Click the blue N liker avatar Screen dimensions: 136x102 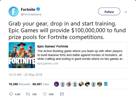coord(106,84)
